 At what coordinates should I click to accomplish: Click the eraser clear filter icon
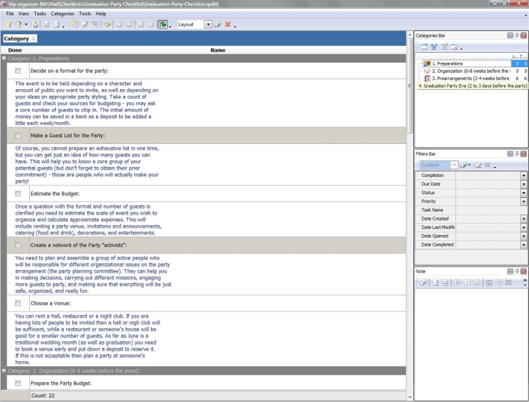click(x=477, y=165)
